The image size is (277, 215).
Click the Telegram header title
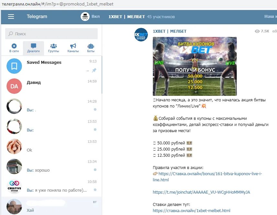[x=37, y=17]
